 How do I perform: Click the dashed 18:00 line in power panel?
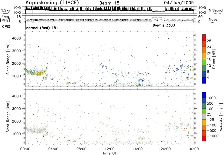152,59
